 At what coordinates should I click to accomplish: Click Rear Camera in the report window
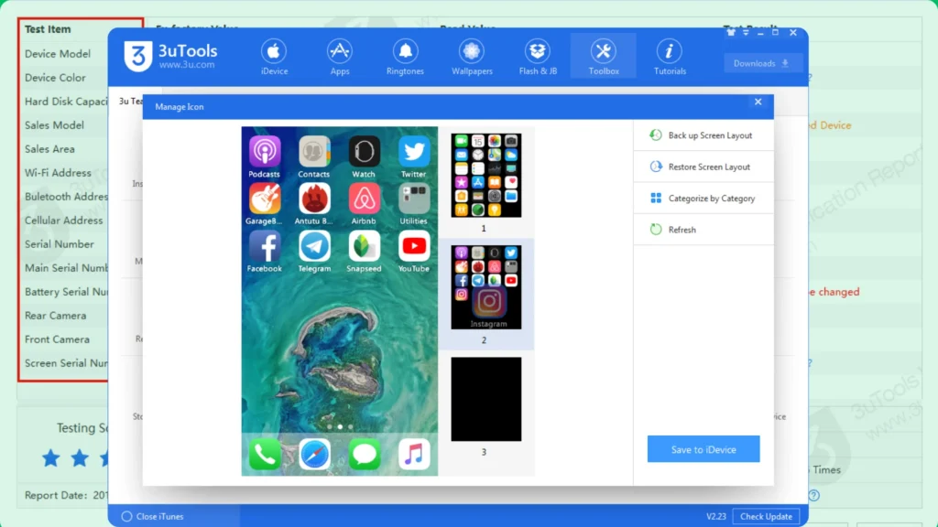[56, 316]
